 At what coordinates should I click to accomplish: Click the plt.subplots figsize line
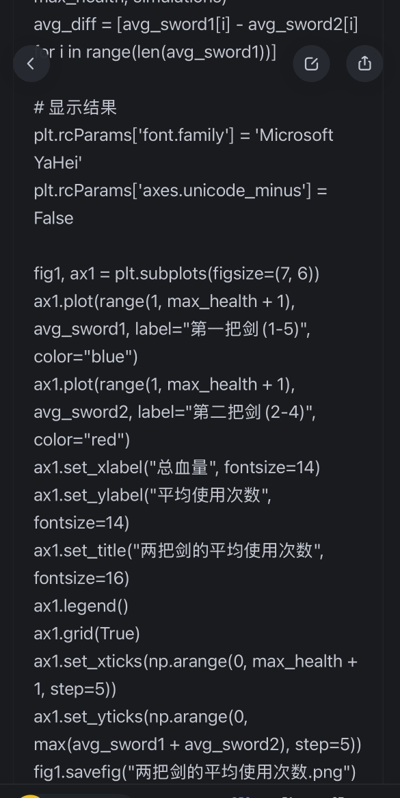176,274
